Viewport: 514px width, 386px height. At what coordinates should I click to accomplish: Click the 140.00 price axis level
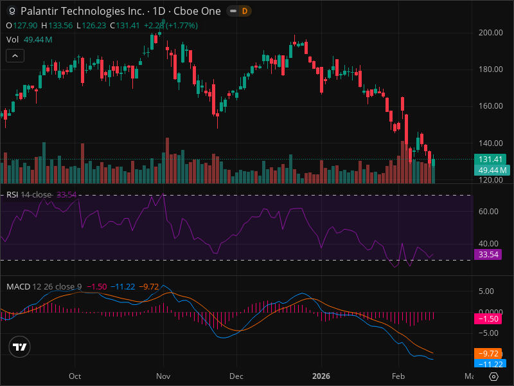pos(490,143)
